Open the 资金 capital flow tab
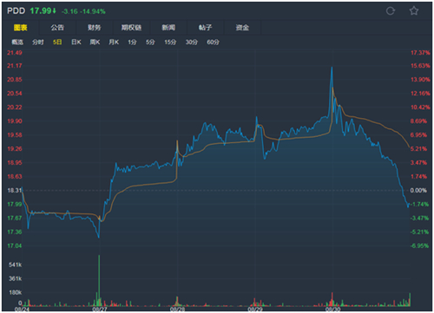The image size is (434, 313). pyautogui.click(x=242, y=28)
